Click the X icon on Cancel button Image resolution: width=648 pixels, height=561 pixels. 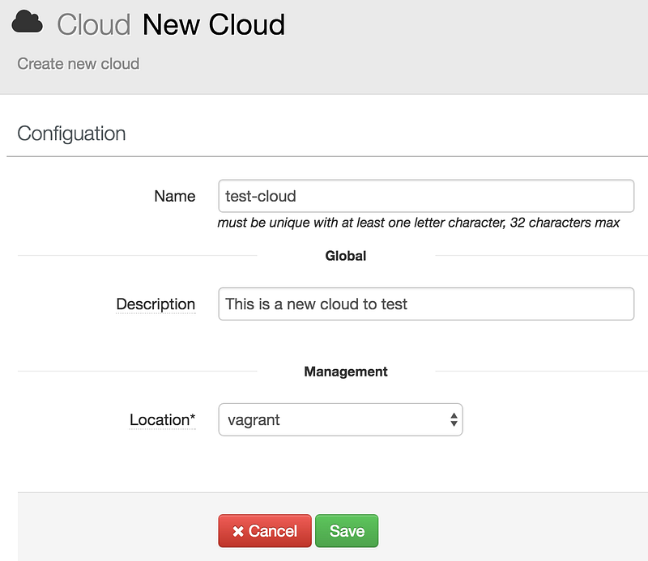[238, 532]
